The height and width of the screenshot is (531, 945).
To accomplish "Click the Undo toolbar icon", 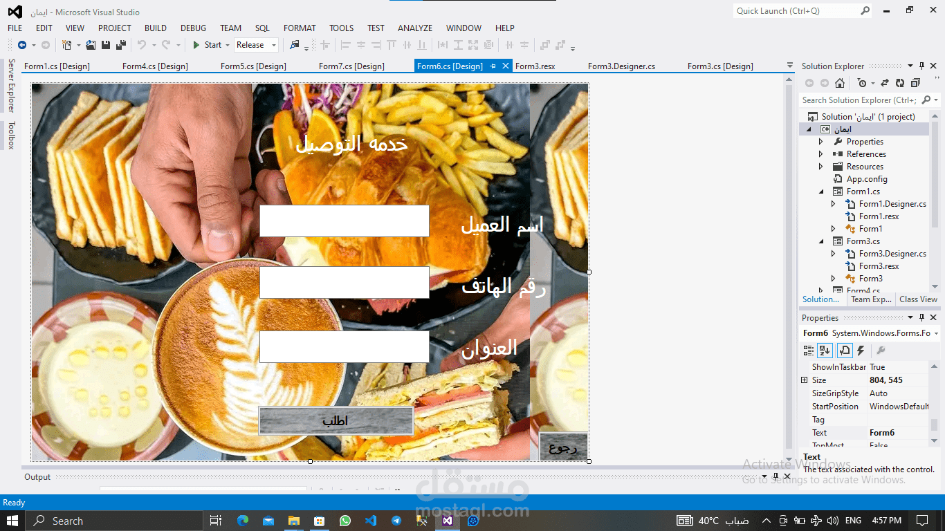I will (141, 45).
